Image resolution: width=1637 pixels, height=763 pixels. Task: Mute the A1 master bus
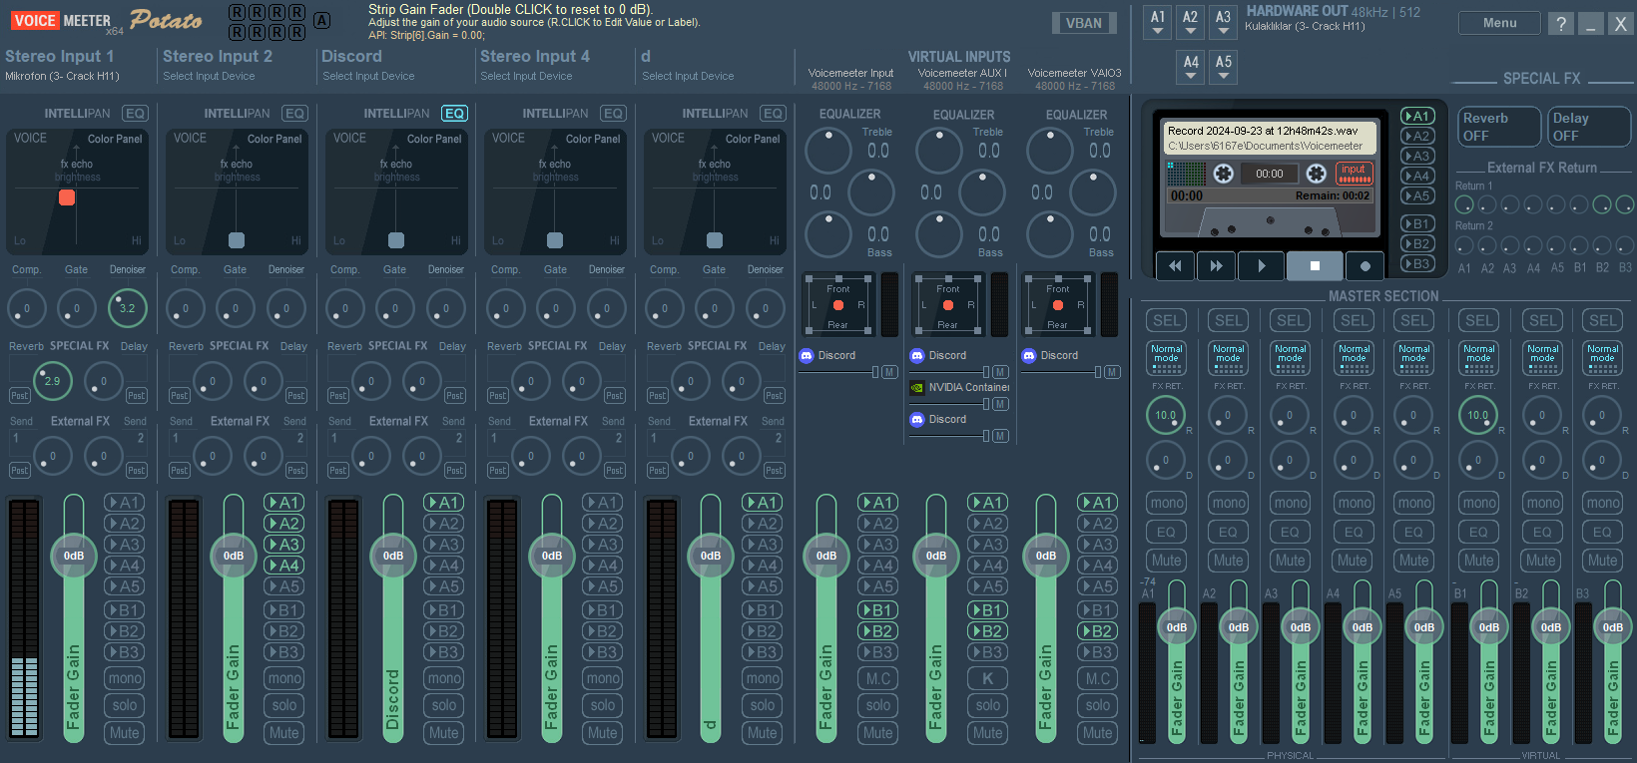pyautogui.click(x=1167, y=561)
